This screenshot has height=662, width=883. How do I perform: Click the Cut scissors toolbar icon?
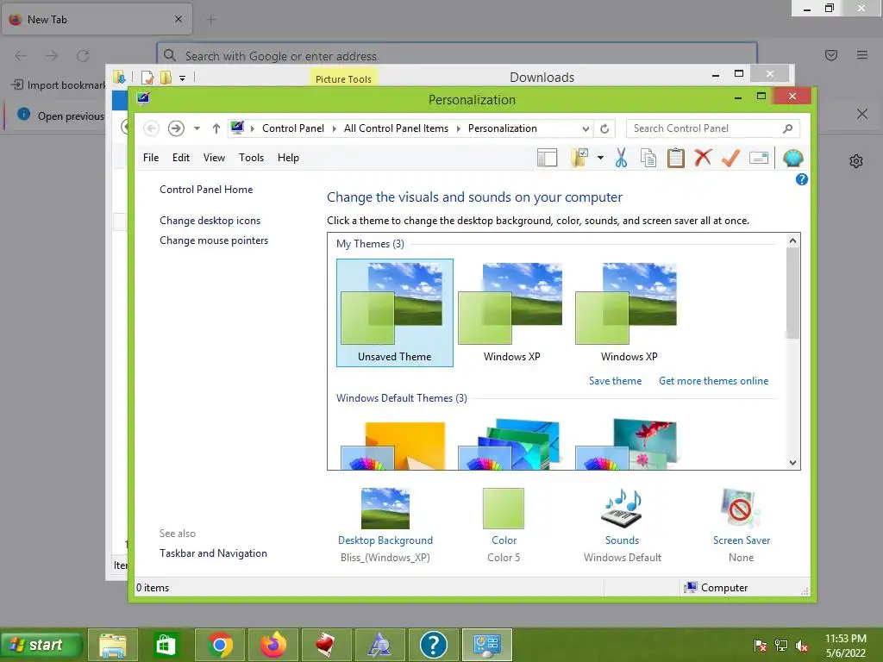pos(621,159)
